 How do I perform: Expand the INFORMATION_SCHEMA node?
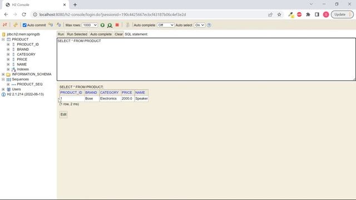pos(3,74)
